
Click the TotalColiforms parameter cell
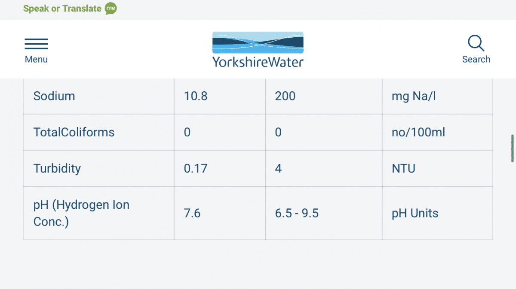99,132
